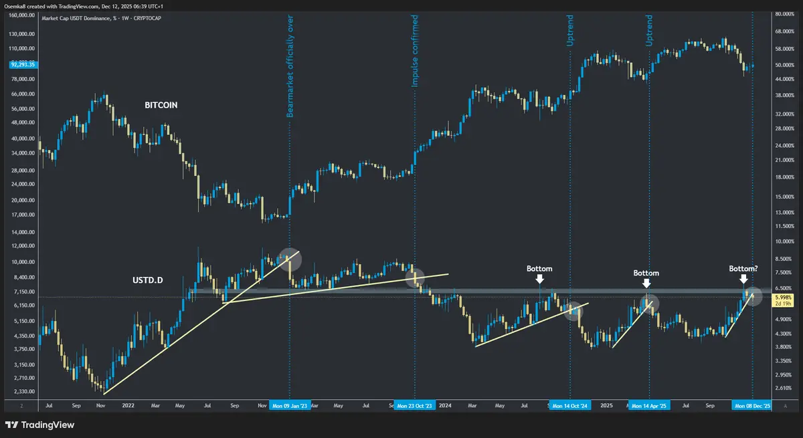Click the 2025 year label on time axis
Viewport: 803px width, 438px height.
(x=606, y=406)
